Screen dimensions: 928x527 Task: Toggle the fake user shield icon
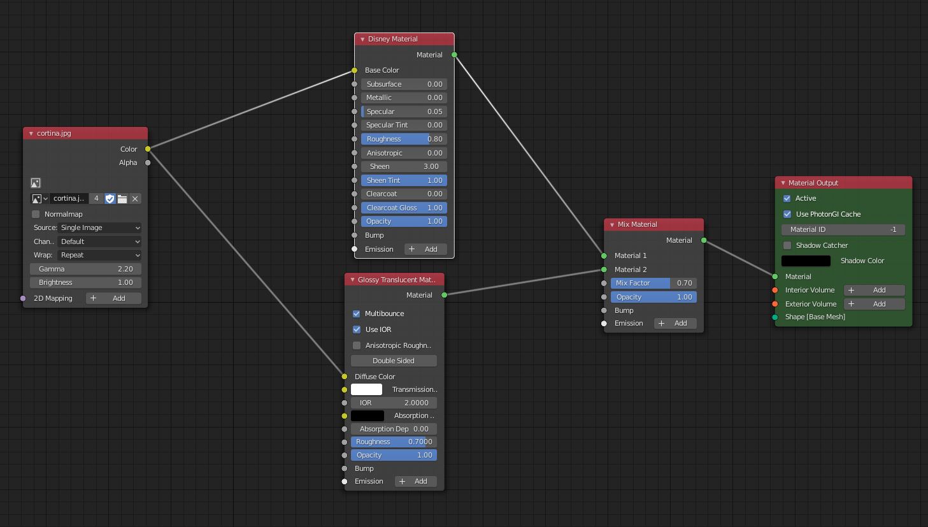[x=110, y=199]
